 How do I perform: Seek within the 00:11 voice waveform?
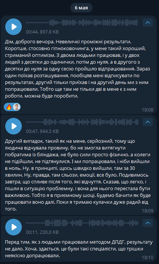click(x=82, y=223)
